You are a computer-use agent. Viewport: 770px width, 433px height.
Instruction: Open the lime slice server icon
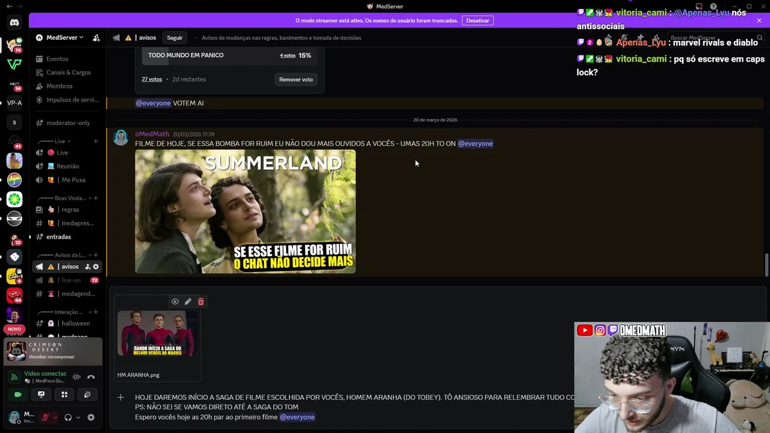[14, 199]
